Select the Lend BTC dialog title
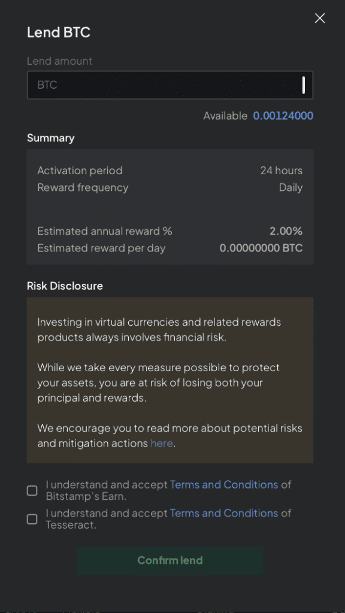 click(59, 32)
